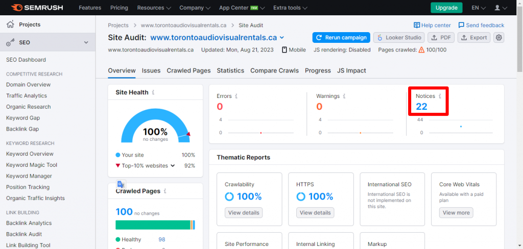Image resolution: width=523 pixels, height=249 pixels.
Task: Click the Rerun campaign button
Action: [x=341, y=37]
